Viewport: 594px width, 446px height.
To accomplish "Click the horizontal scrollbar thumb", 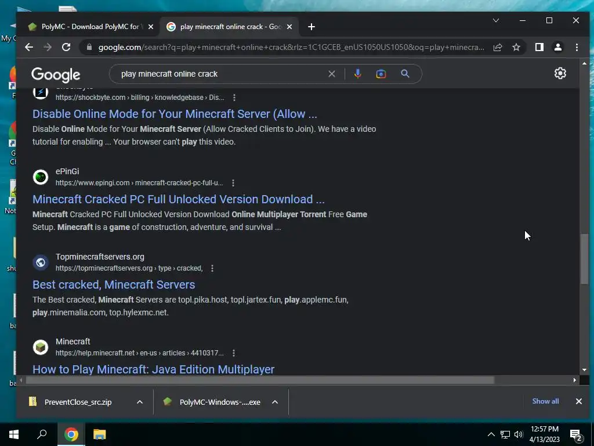I will 260,380.
